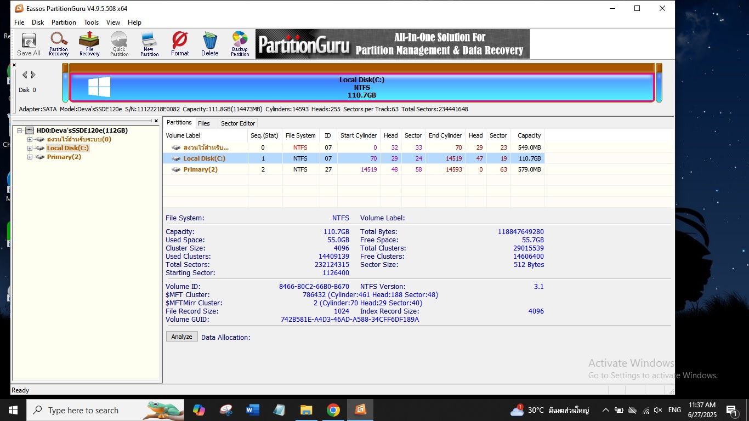749x421 pixels.
Task: Open the notification center icon
Action: point(732,410)
